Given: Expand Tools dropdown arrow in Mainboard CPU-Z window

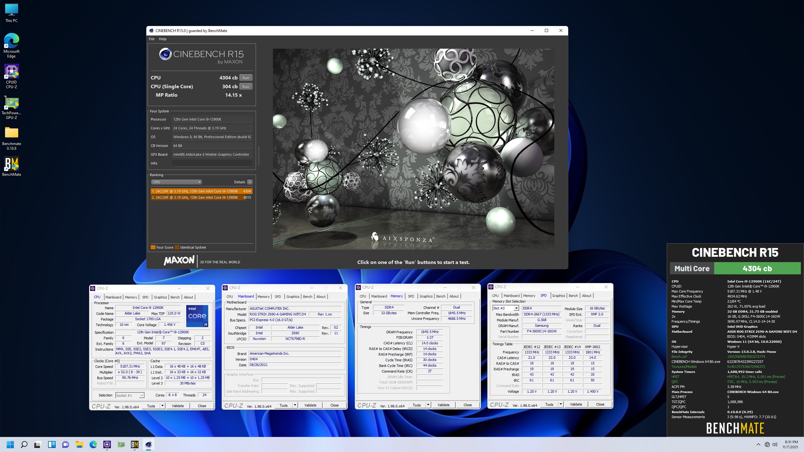Looking at the screenshot, I should click(x=295, y=405).
